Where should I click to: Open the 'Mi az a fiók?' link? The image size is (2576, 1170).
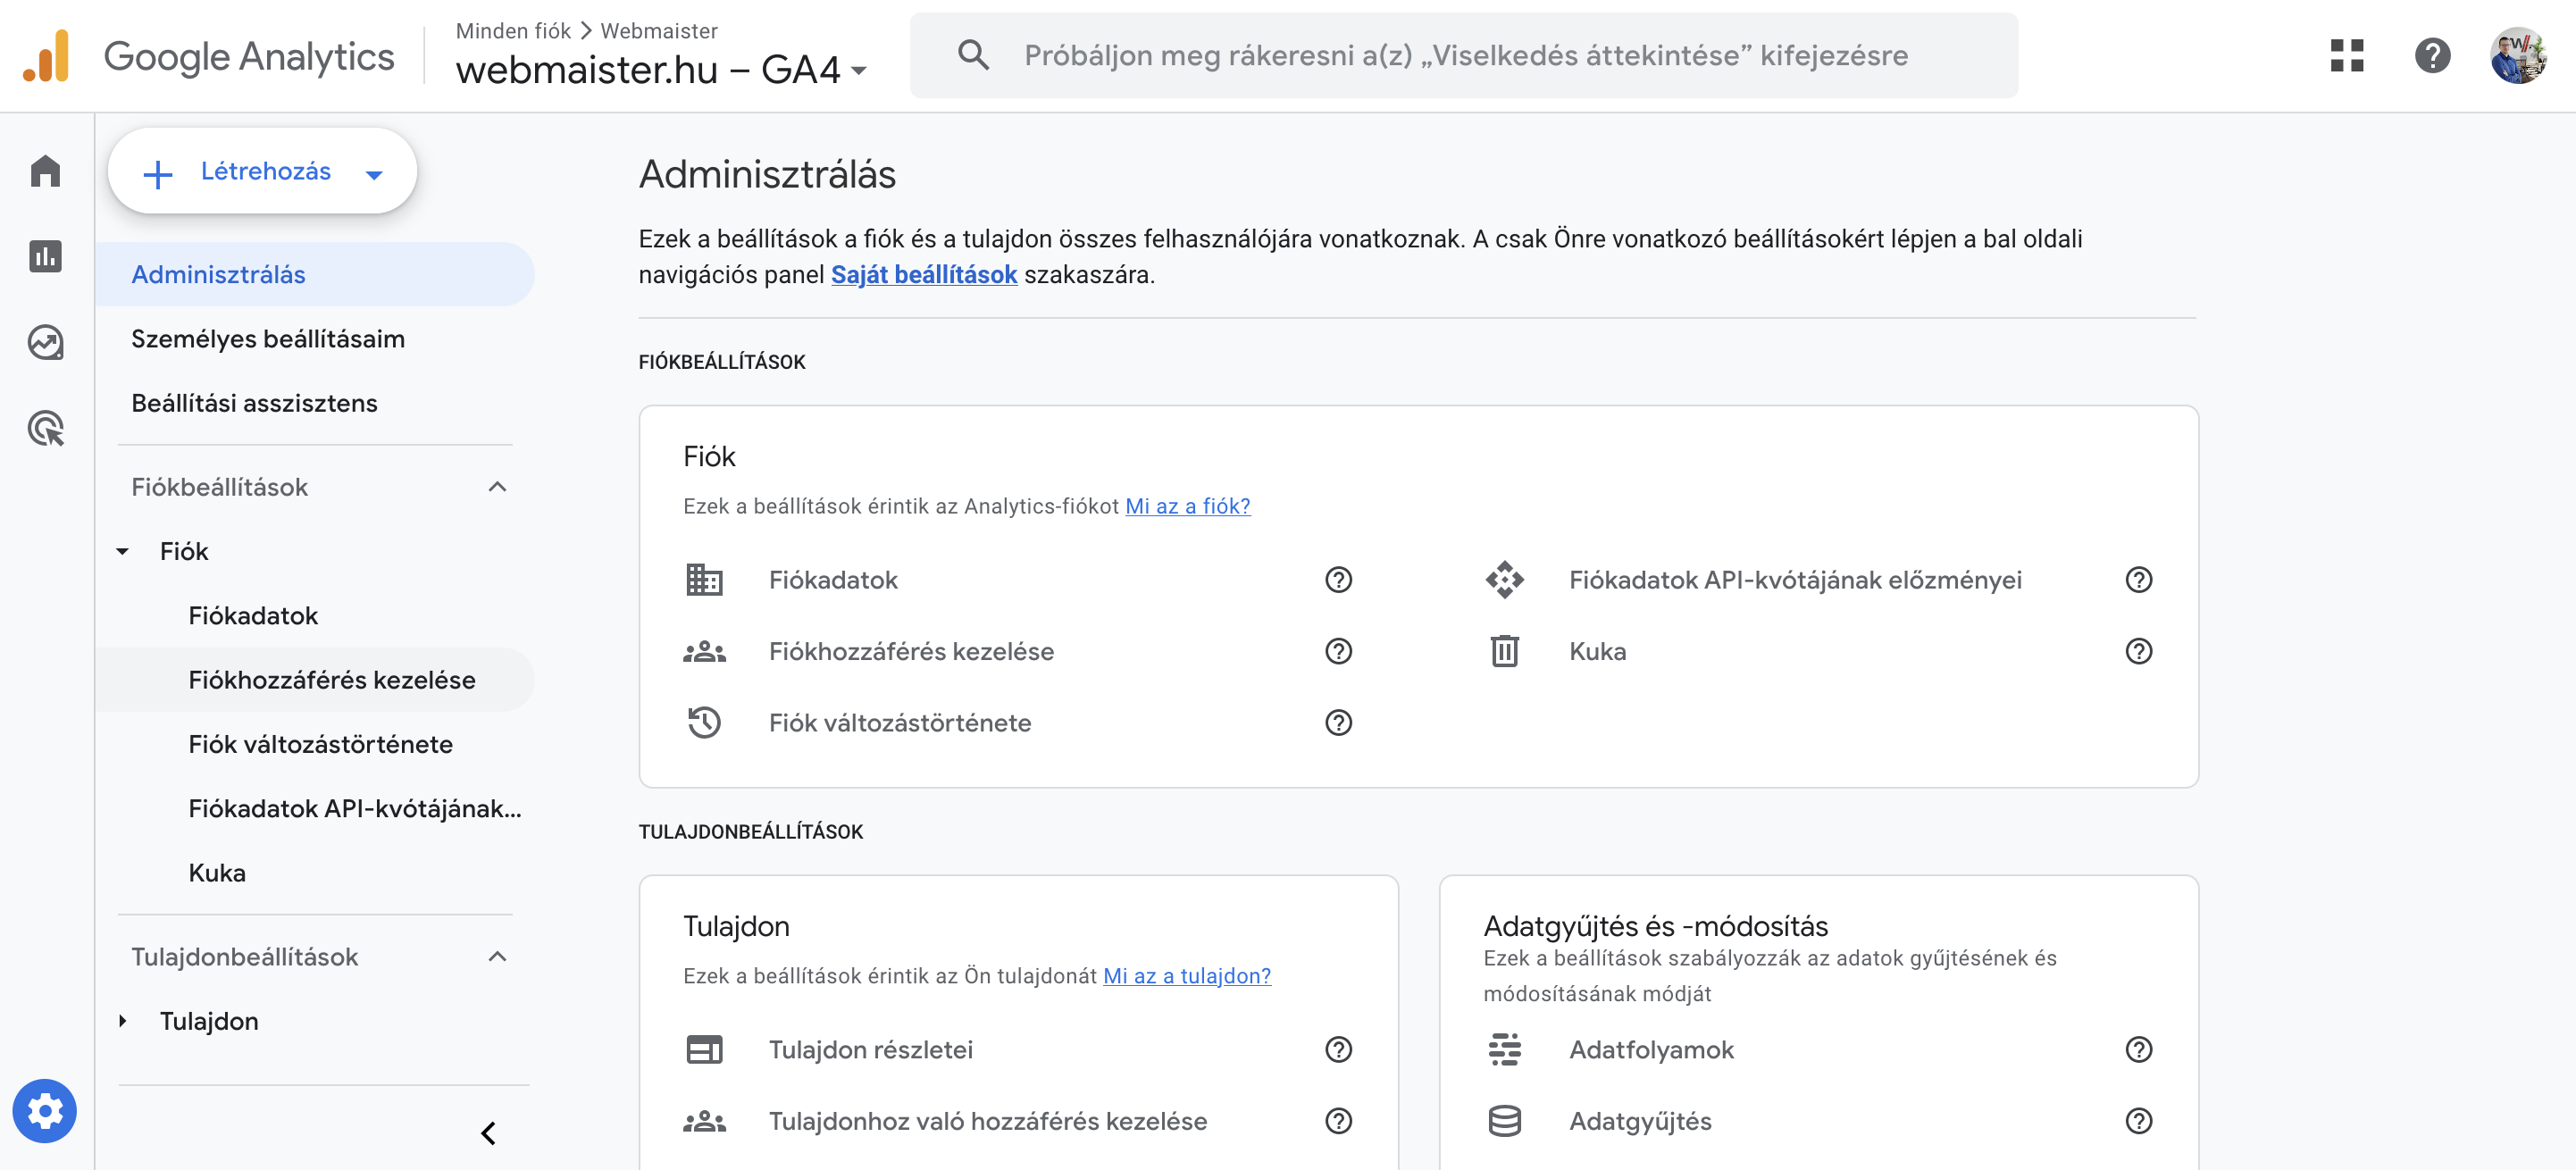1188,506
